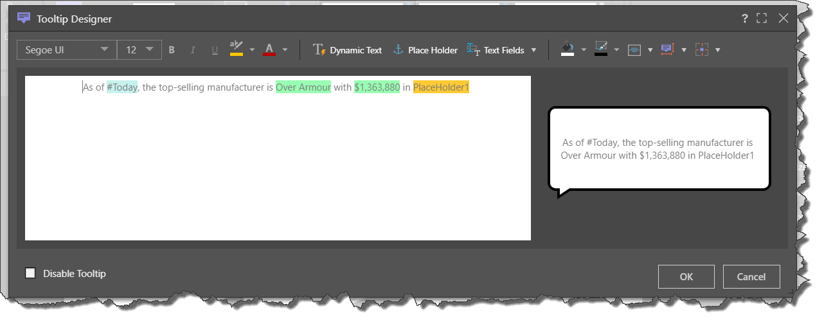Click the text alignment box icon
The width and height of the screenshot is (824, 322).
coord(634,50)
